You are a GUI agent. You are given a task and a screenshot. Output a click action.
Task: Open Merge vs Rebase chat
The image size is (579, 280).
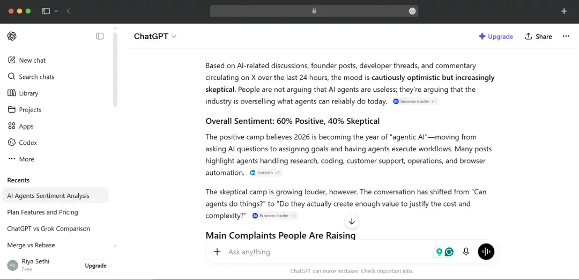(x=55, y=245)
